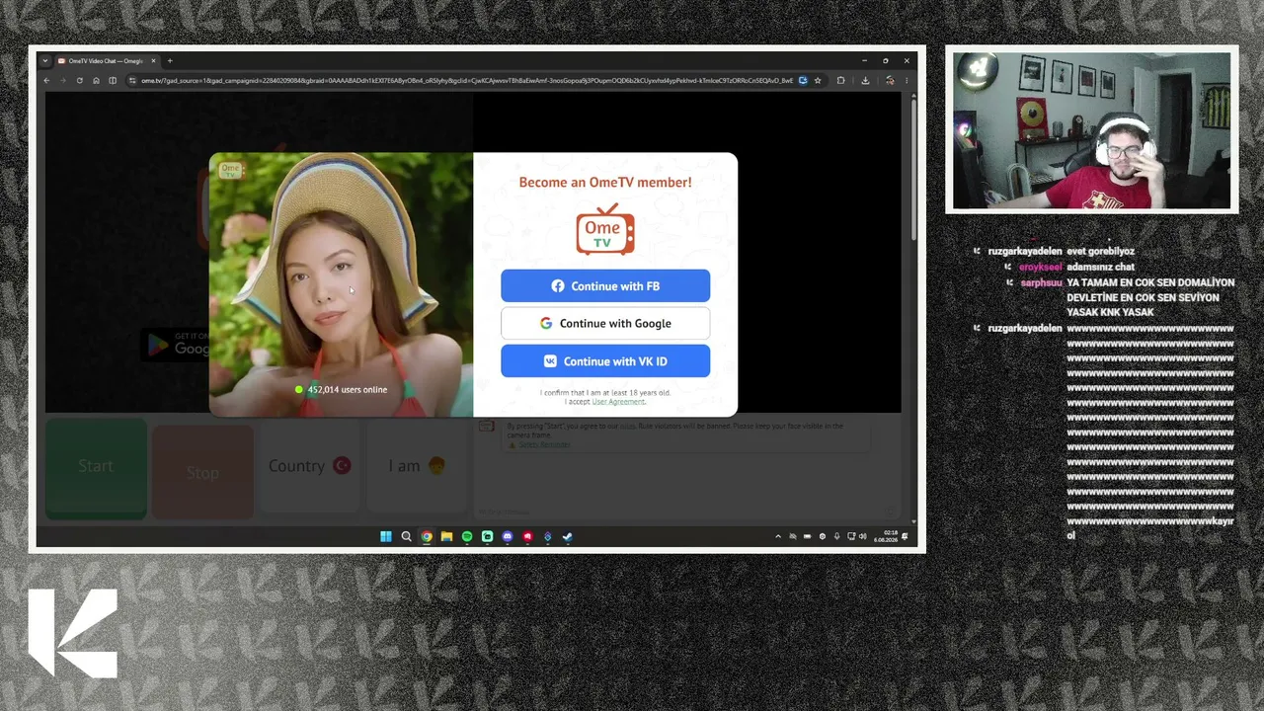Open the notification bell in the taskbar
The height and width of the screenshot is (711, 1264).
[x=906, y=537]
